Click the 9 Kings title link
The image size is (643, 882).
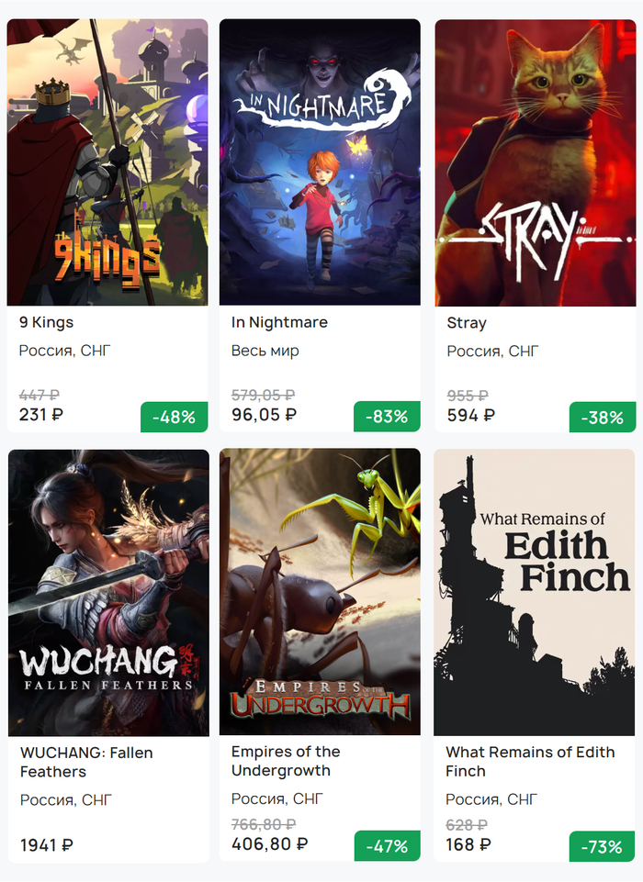(46, 322)
